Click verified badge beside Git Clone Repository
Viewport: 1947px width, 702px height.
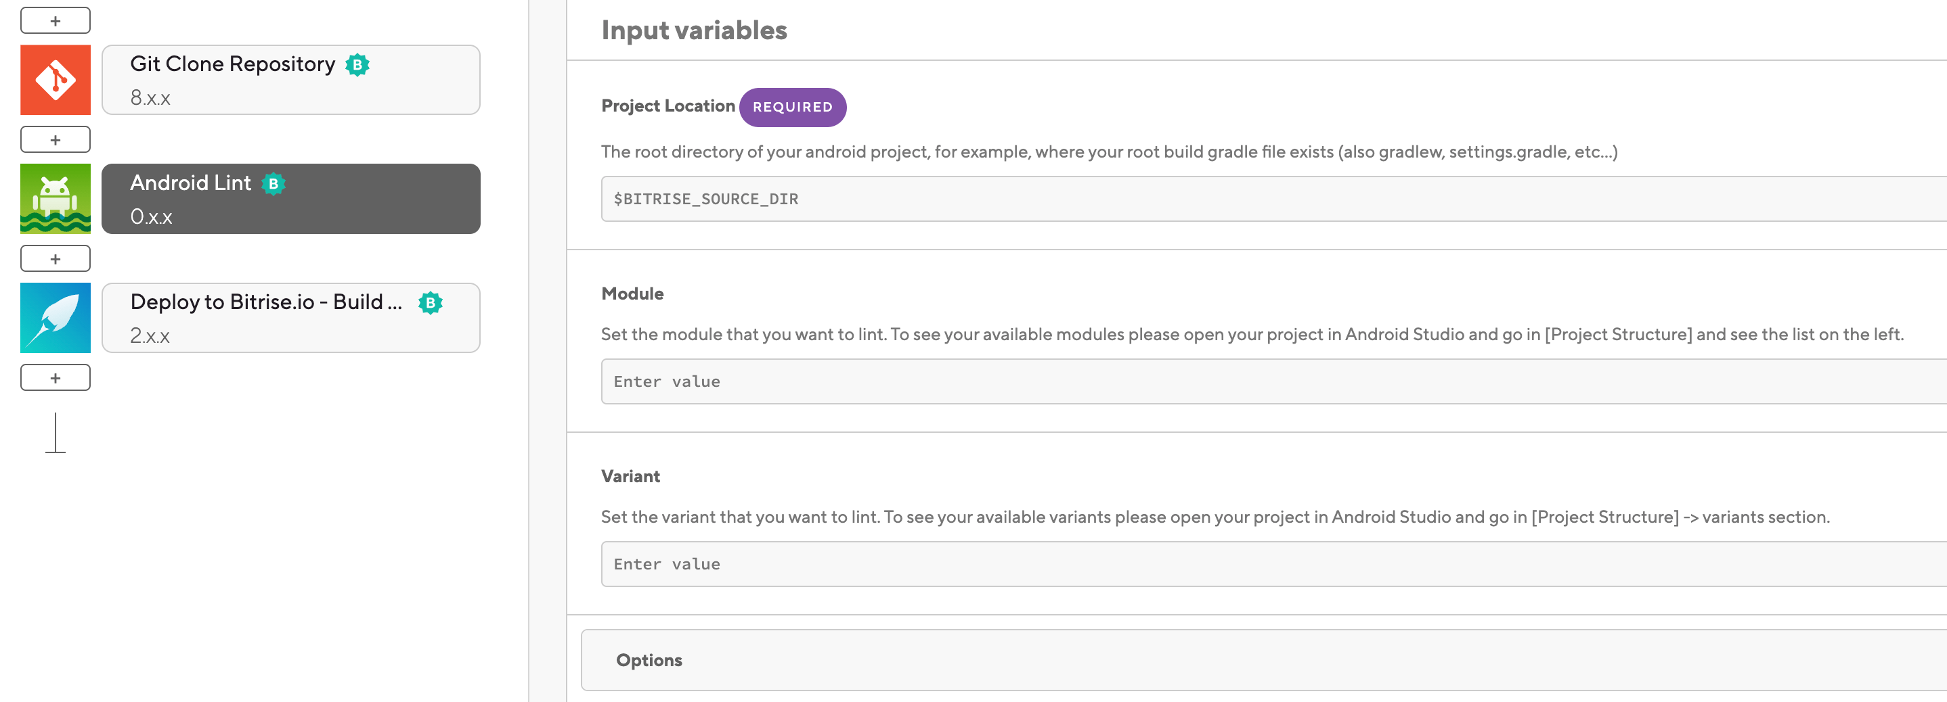[x=357, y=65]
